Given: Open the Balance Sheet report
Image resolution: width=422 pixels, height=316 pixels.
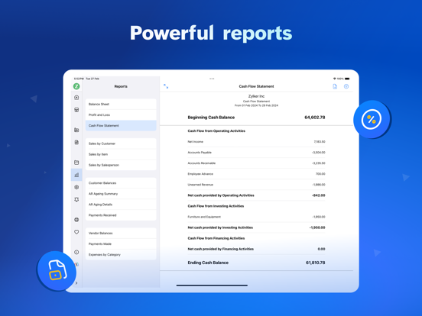Looking at the screenshot, I should [x=121, y=104].
